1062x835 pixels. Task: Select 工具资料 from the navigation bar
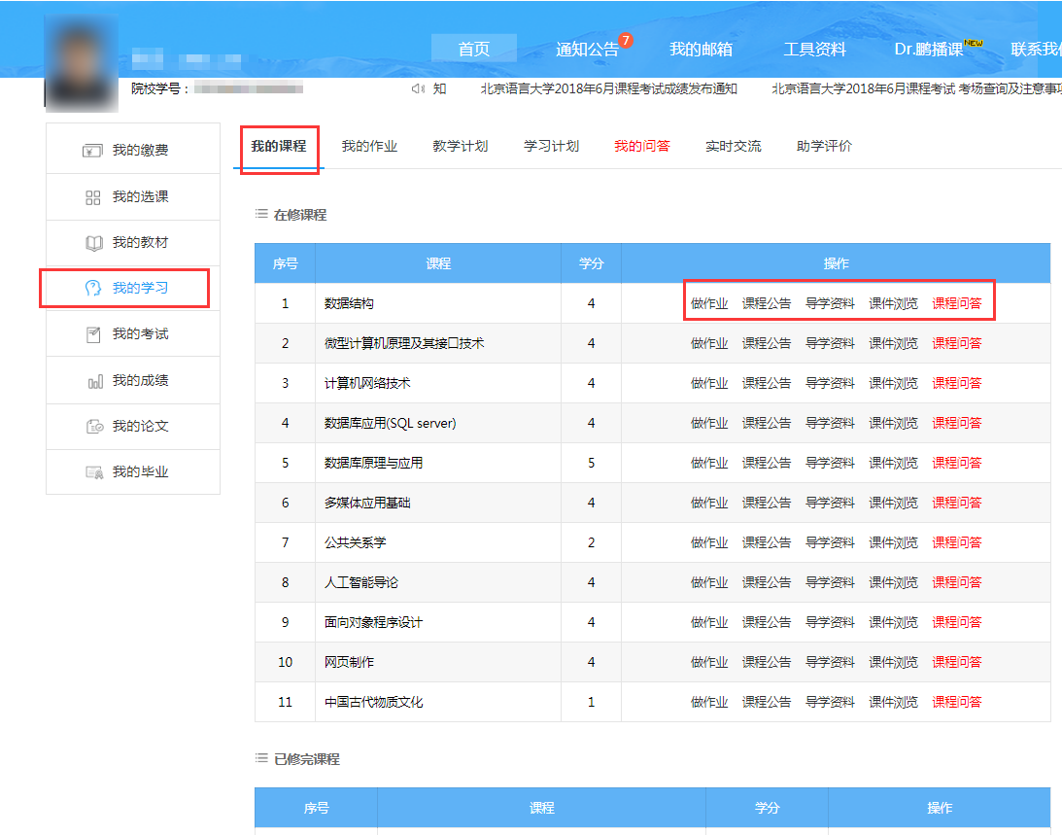814,49
